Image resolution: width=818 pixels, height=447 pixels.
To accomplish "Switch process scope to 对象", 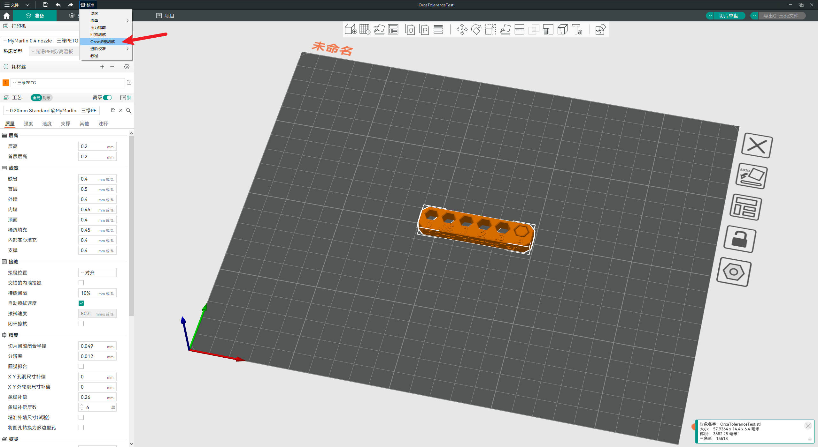I will [47, 98].
